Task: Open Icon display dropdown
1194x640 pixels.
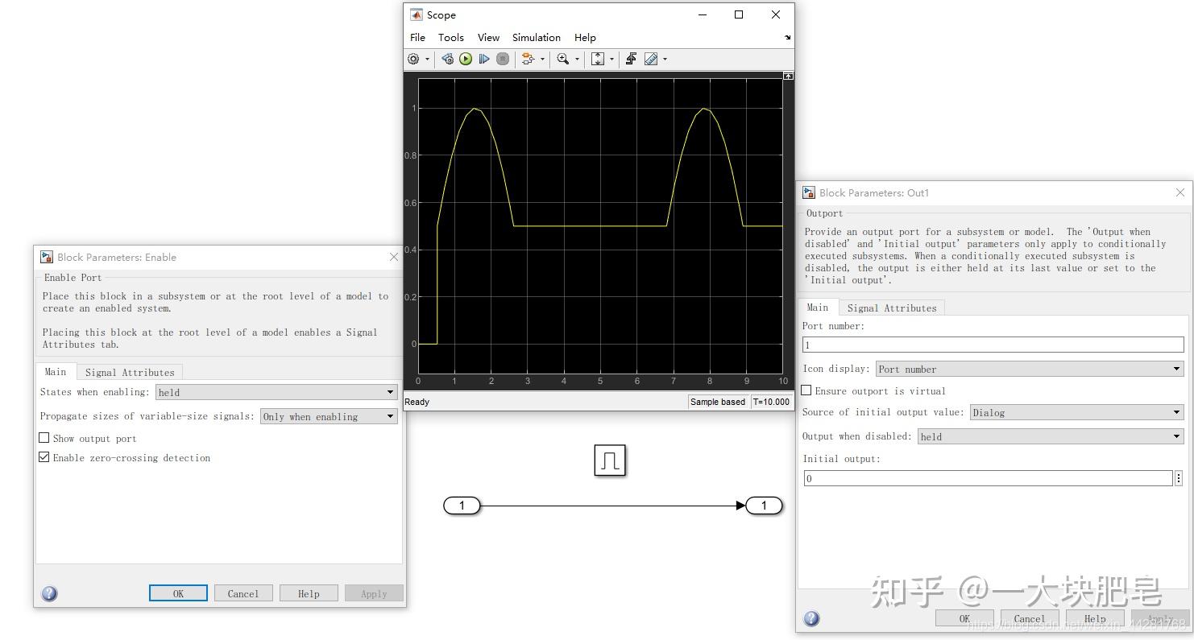Action: [1030, 369]
